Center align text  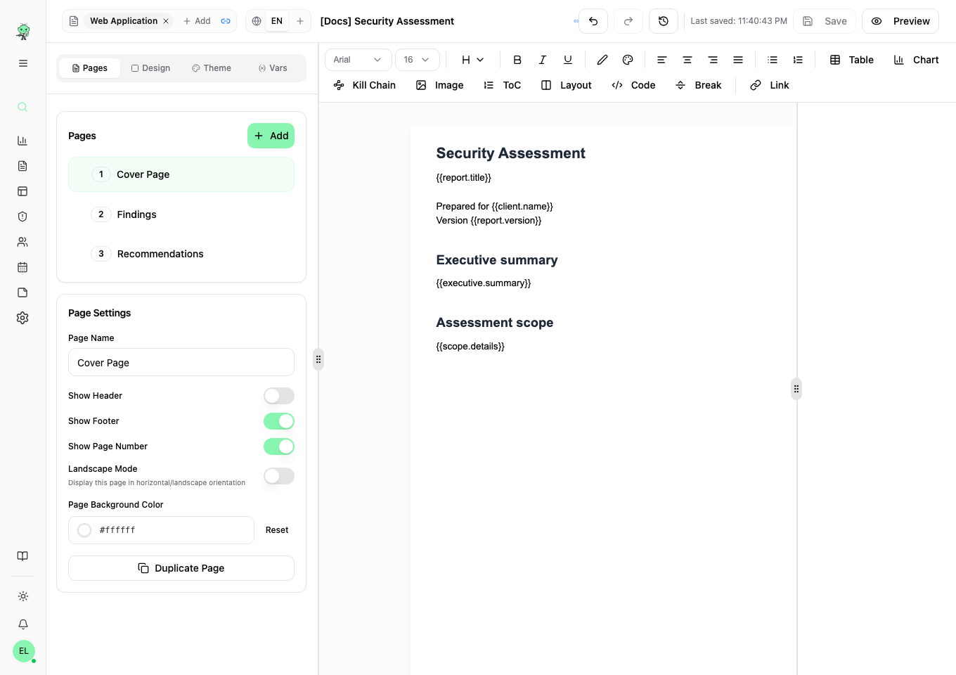(687, 60)
